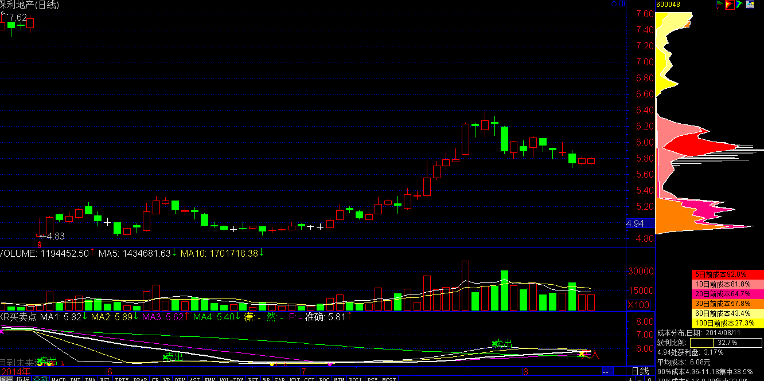This screenshot has height=381, width=764.
Task: Click the blue split-window square icon
Action: (621, 3)
